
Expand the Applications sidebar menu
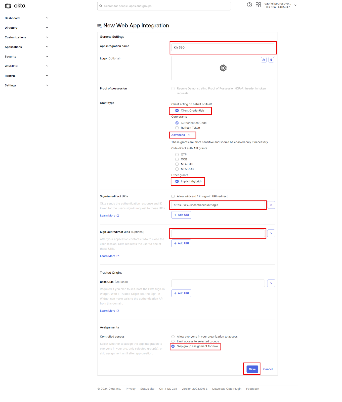coord(26,47)
